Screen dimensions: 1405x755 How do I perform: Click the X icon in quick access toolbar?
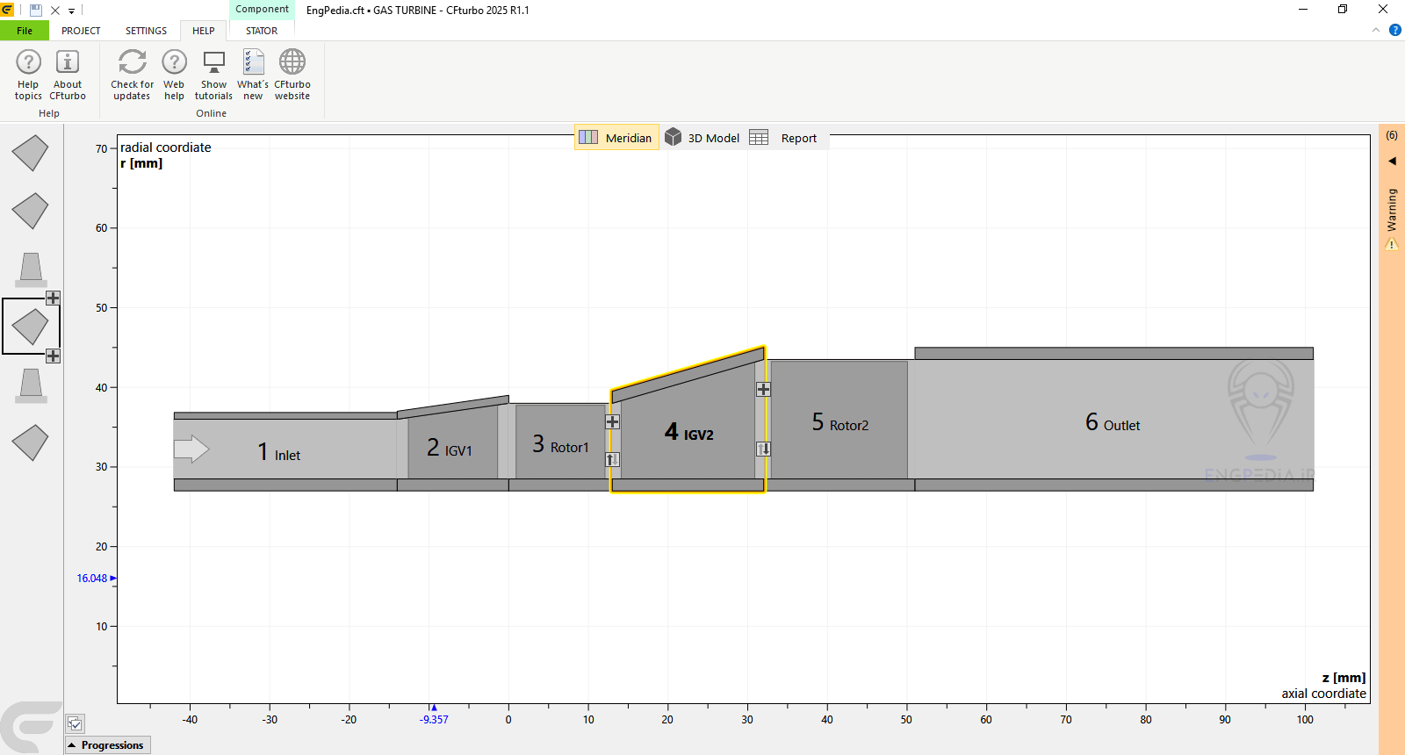(x=55, y=11)
